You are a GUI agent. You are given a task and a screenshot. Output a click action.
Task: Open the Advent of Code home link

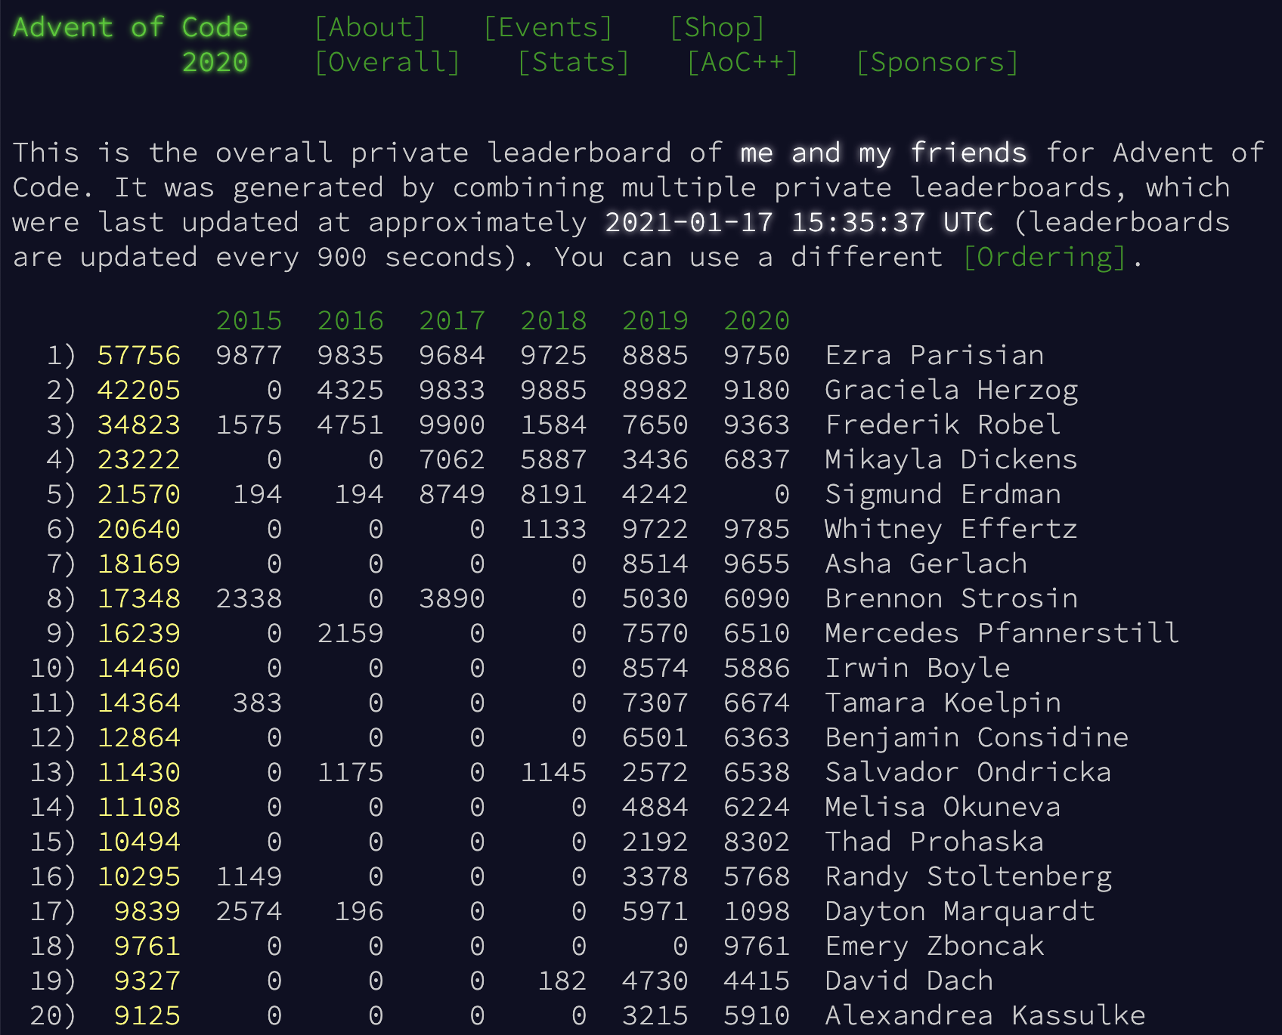coord(131,28)
